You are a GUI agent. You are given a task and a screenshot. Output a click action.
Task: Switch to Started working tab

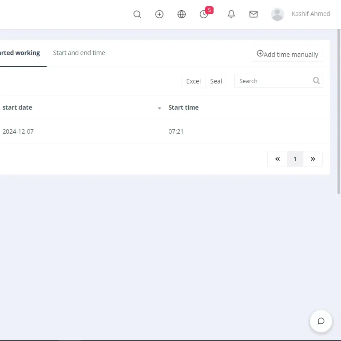click(x=20, y=53)
